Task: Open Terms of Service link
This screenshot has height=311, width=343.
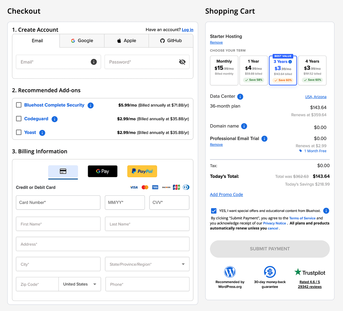Action: (x=302, y=218)
